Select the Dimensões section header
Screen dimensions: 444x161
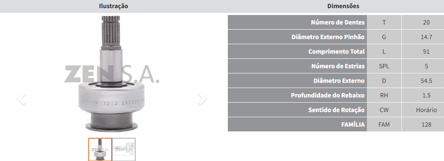coord(343,6)
